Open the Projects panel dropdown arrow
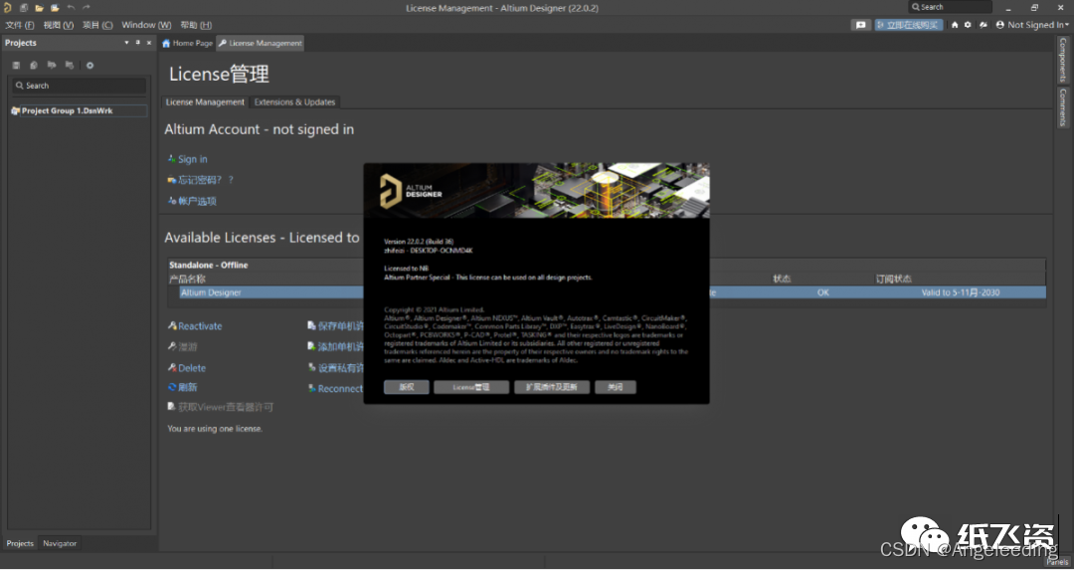 tap(126, 43)
